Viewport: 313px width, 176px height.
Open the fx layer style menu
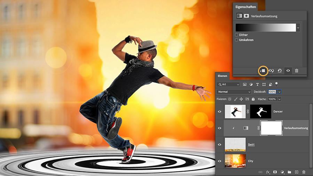(268, 172)
